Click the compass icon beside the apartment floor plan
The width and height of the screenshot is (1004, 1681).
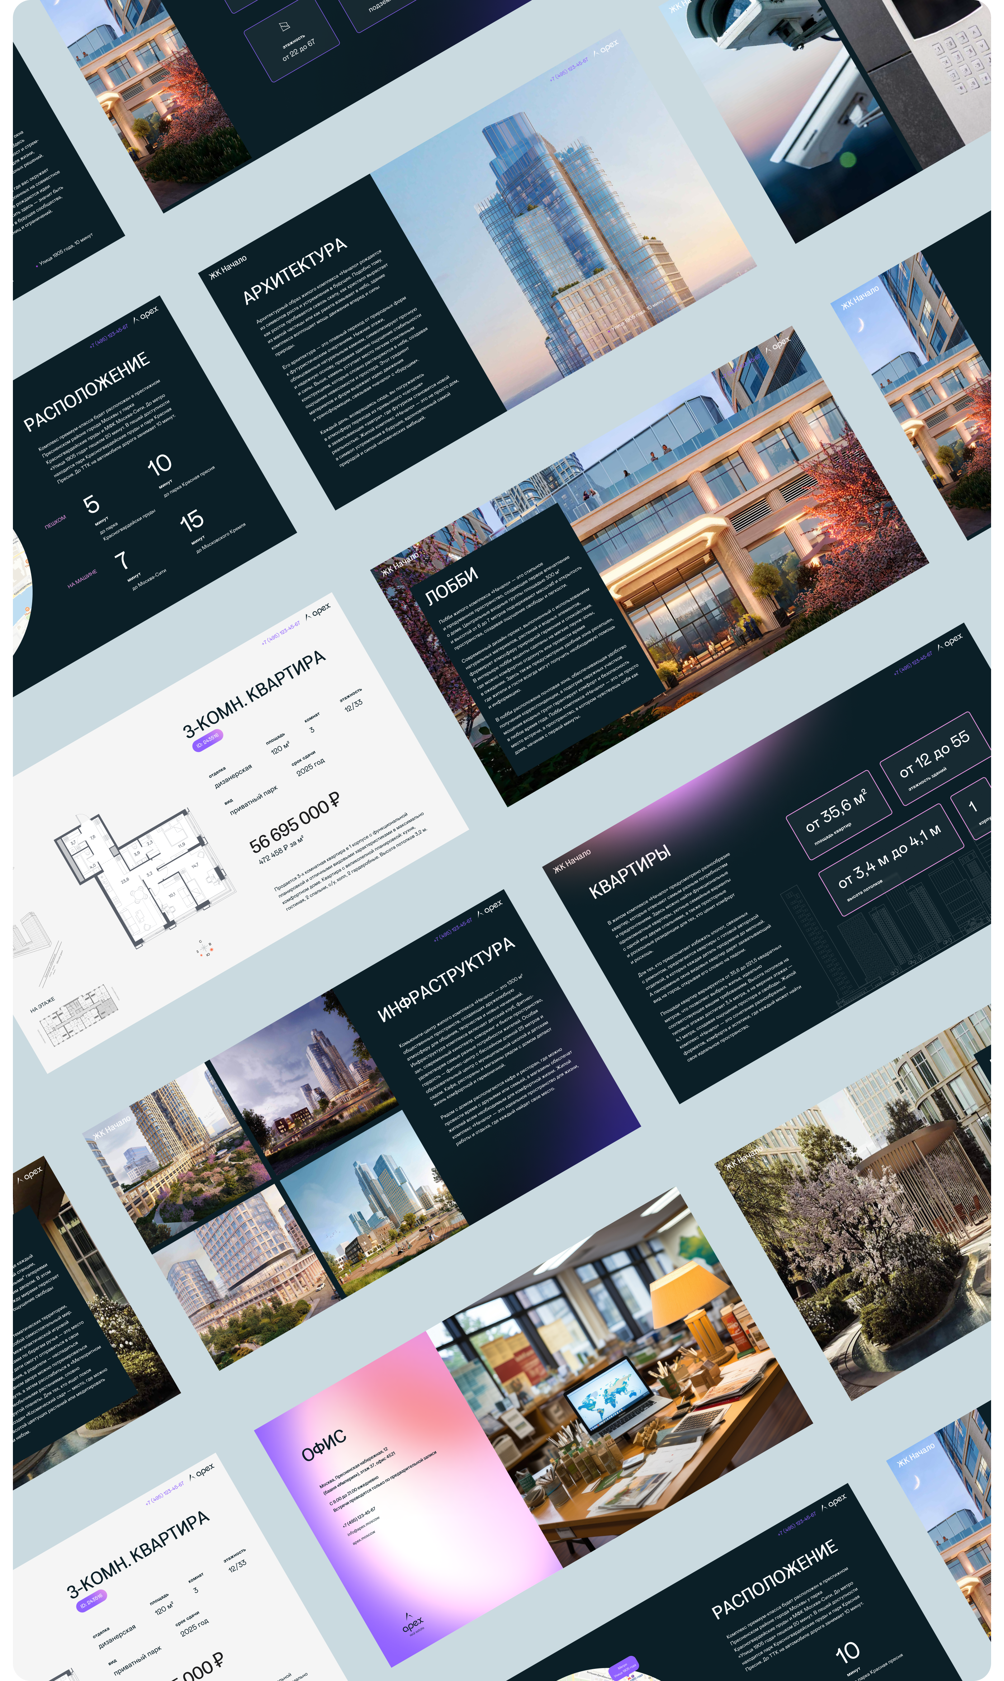pyautogui.click(x=204, y=948)
